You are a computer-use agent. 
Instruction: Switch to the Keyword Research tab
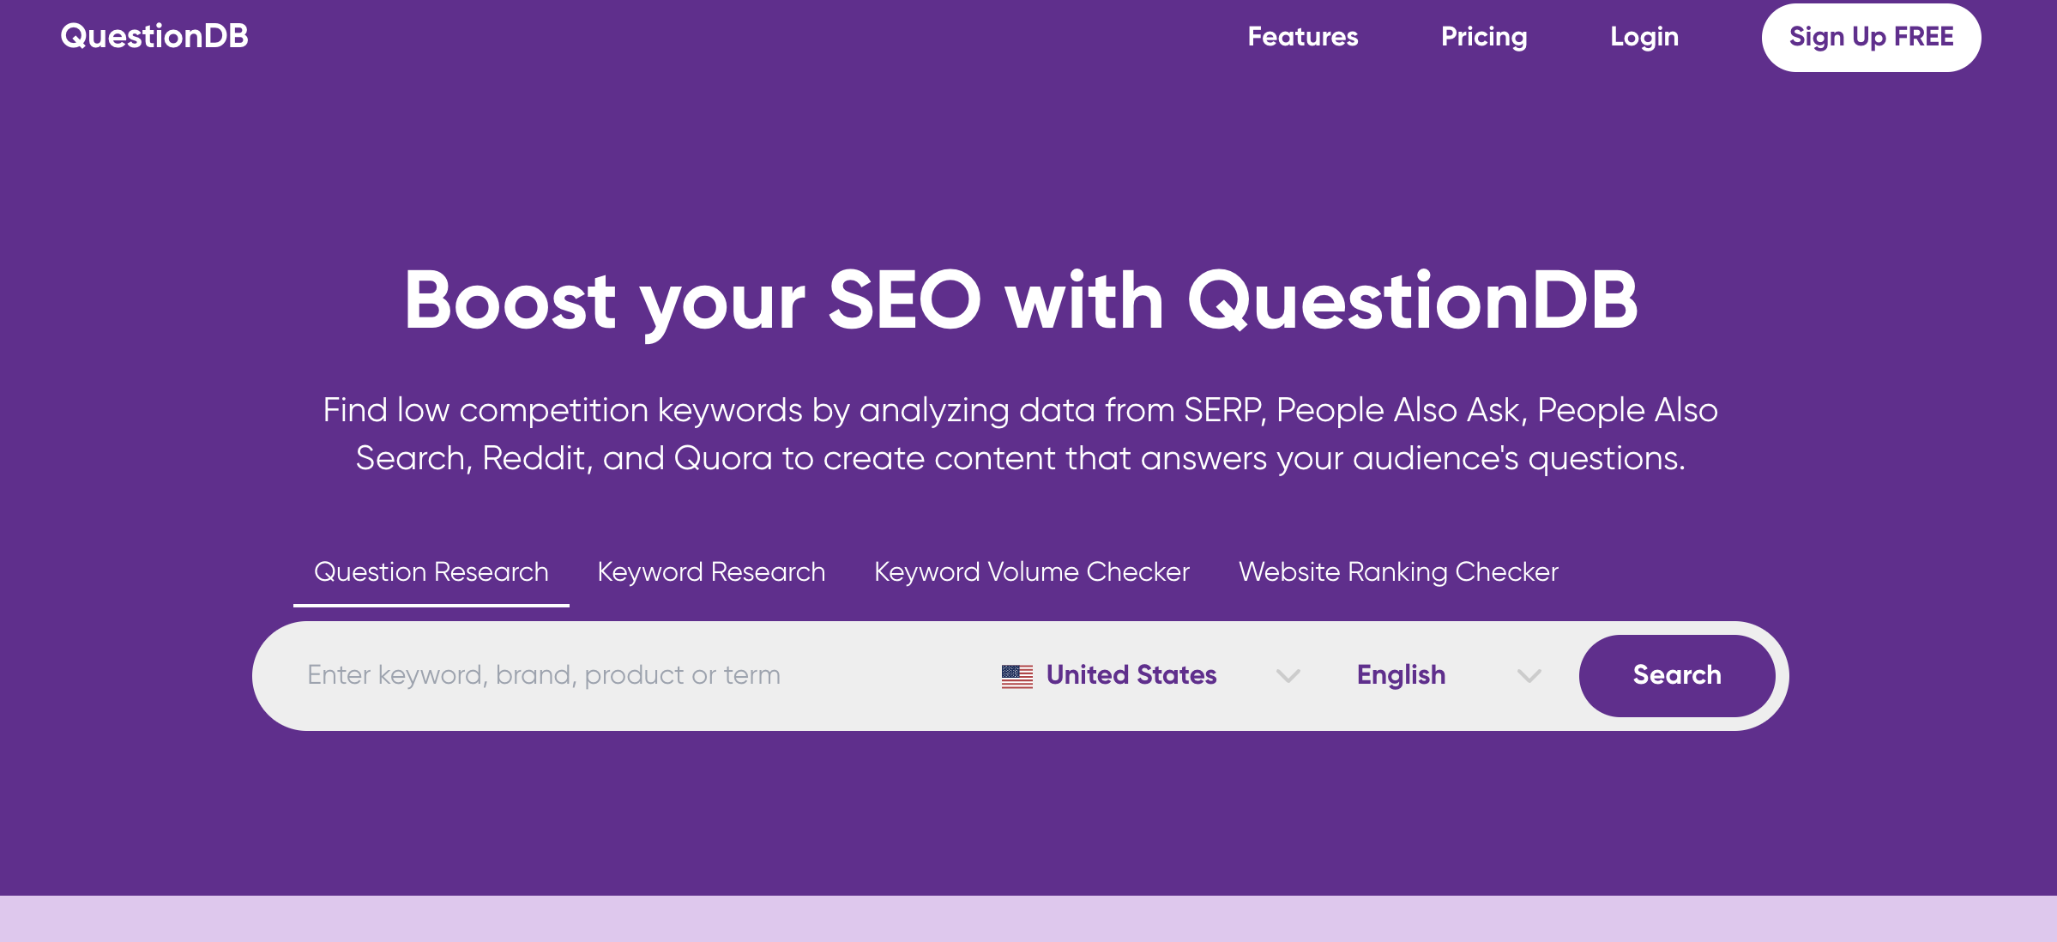click(711, 572)
